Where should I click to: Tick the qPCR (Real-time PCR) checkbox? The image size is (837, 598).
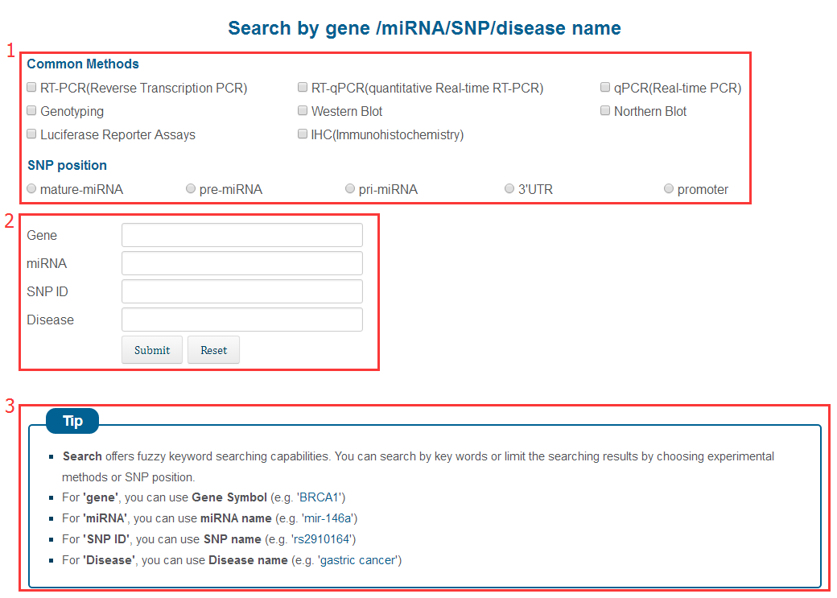click(x=605, y=88)
